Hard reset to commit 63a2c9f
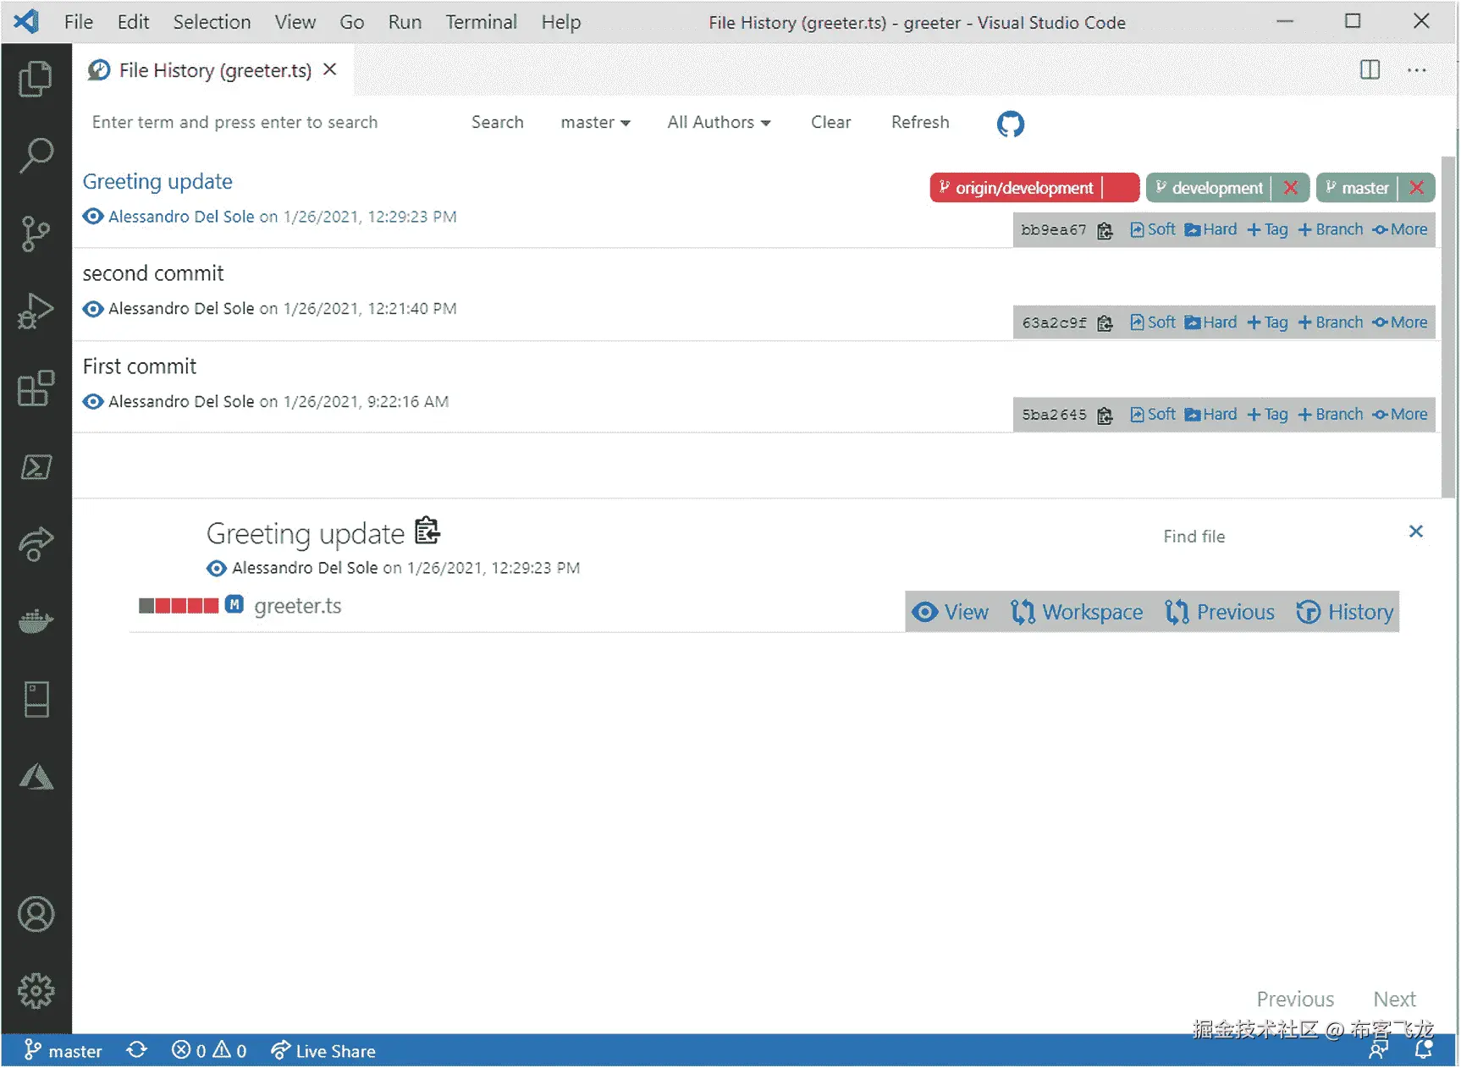 point(1210,322)
